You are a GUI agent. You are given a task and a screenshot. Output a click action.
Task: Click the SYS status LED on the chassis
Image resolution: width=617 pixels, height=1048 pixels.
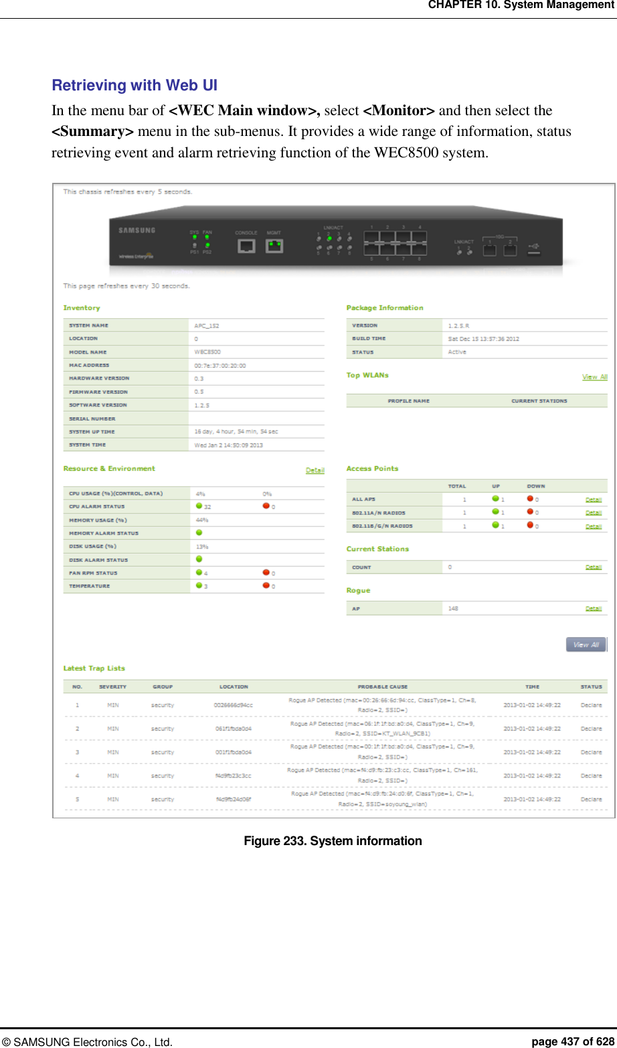[x=194, y=237]
